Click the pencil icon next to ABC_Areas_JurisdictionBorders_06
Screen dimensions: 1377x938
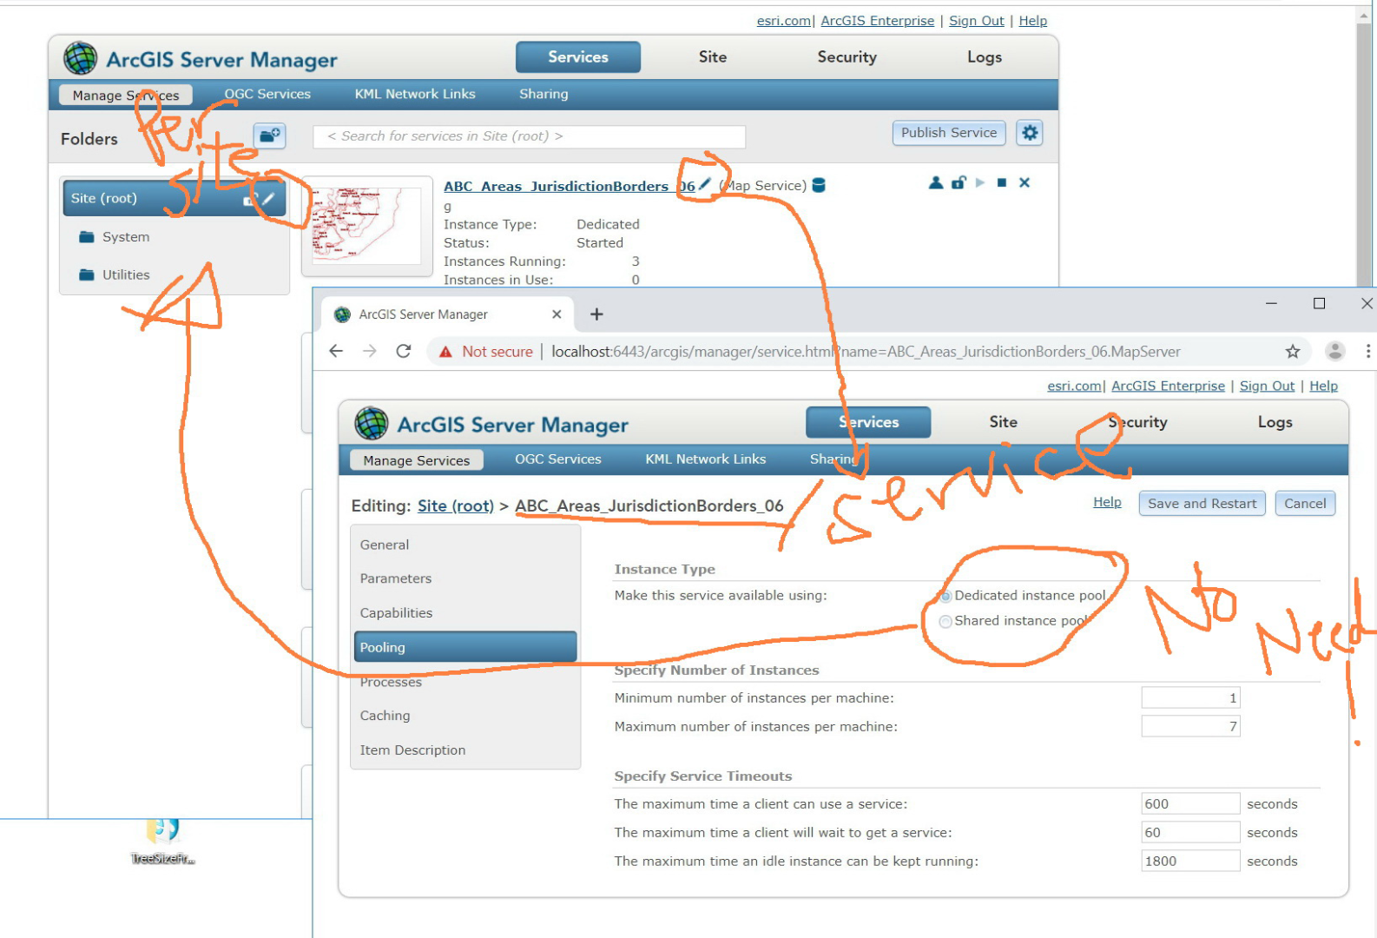704,185
